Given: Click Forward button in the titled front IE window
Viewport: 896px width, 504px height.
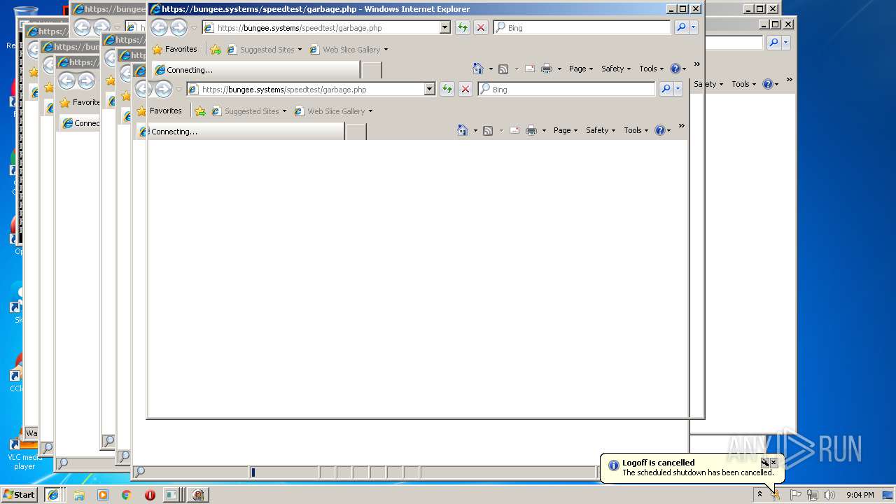Looking at the screenshot, I should pos(179,28).
